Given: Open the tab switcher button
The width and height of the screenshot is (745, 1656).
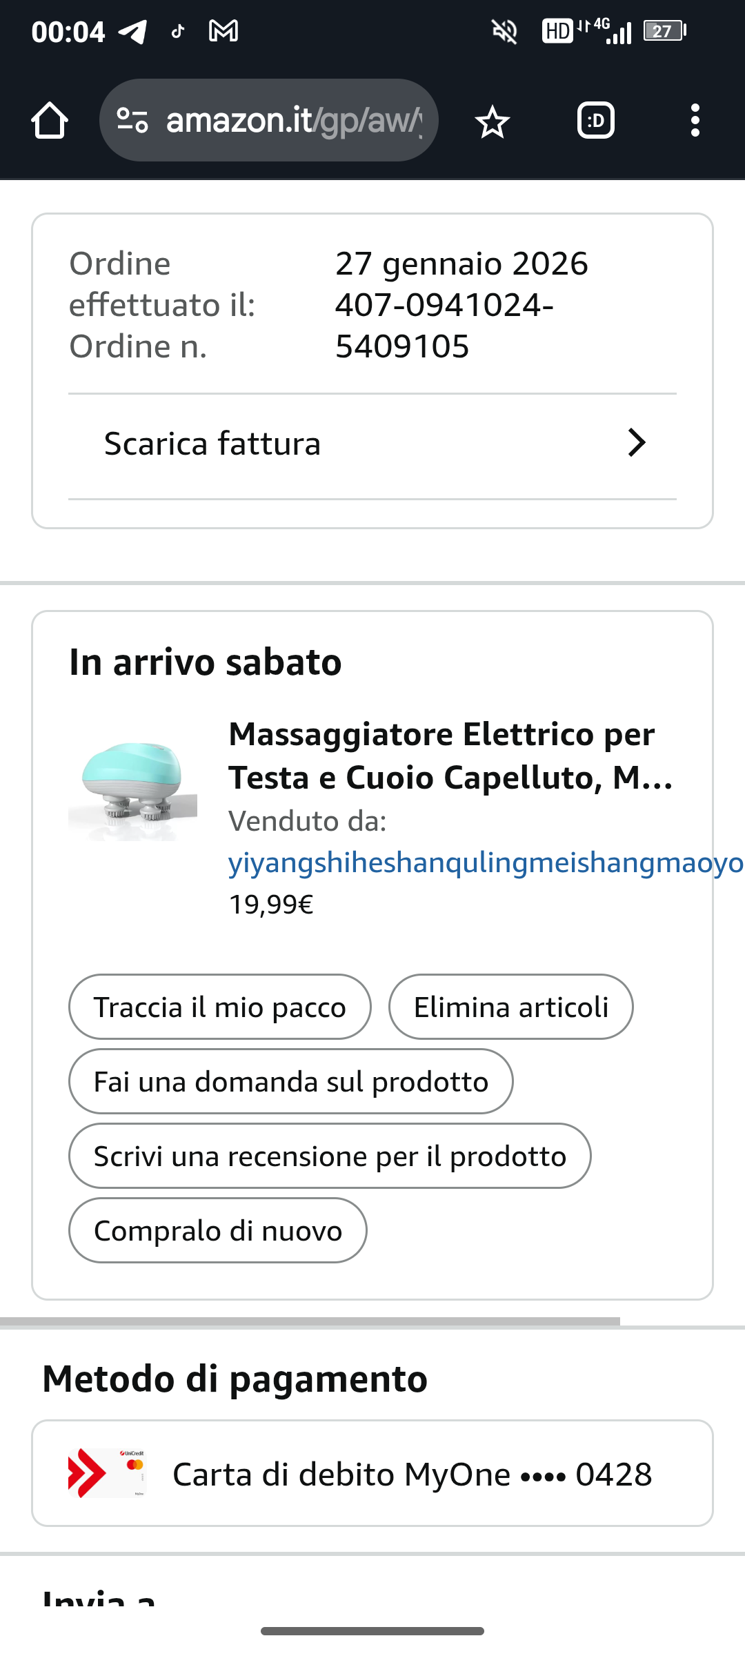Looking at the screenshot, I should click(x=595, y=121).
